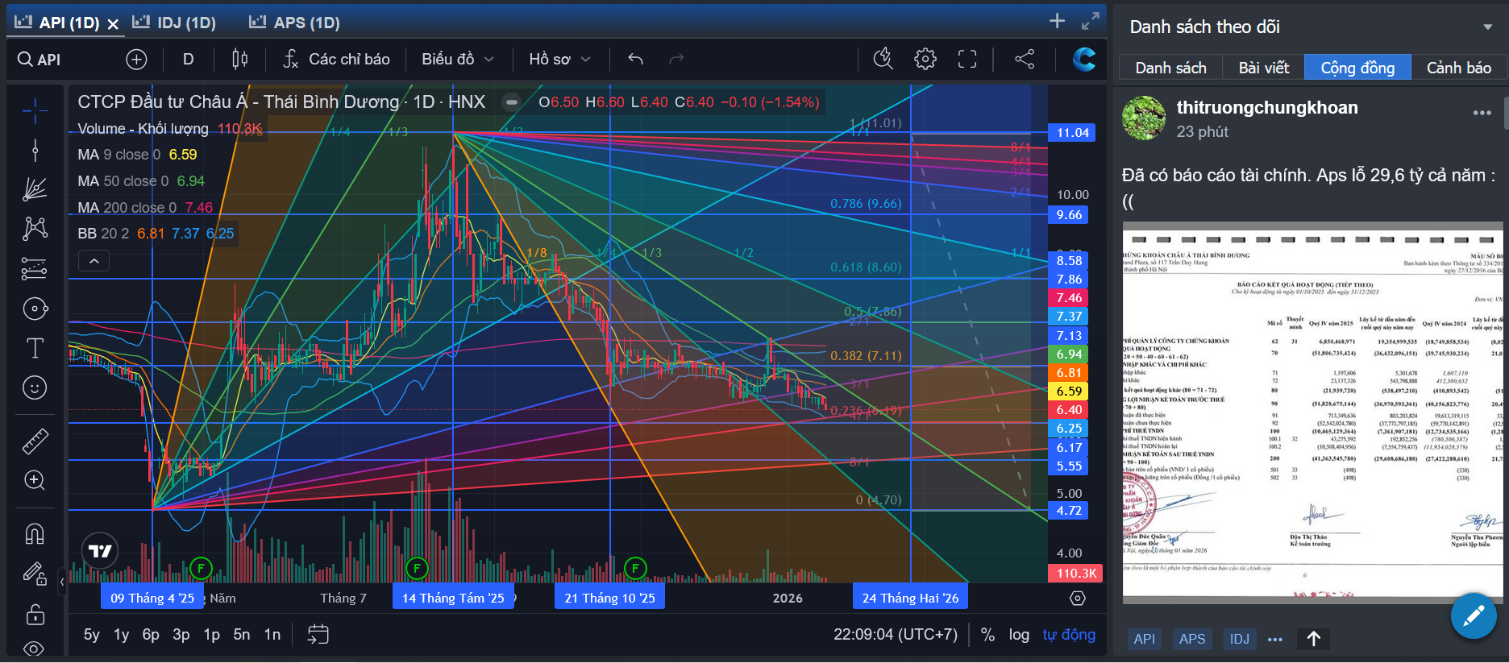
Task: Expand the Hồ sơ dropdown
Action: (x=560, y=59)
